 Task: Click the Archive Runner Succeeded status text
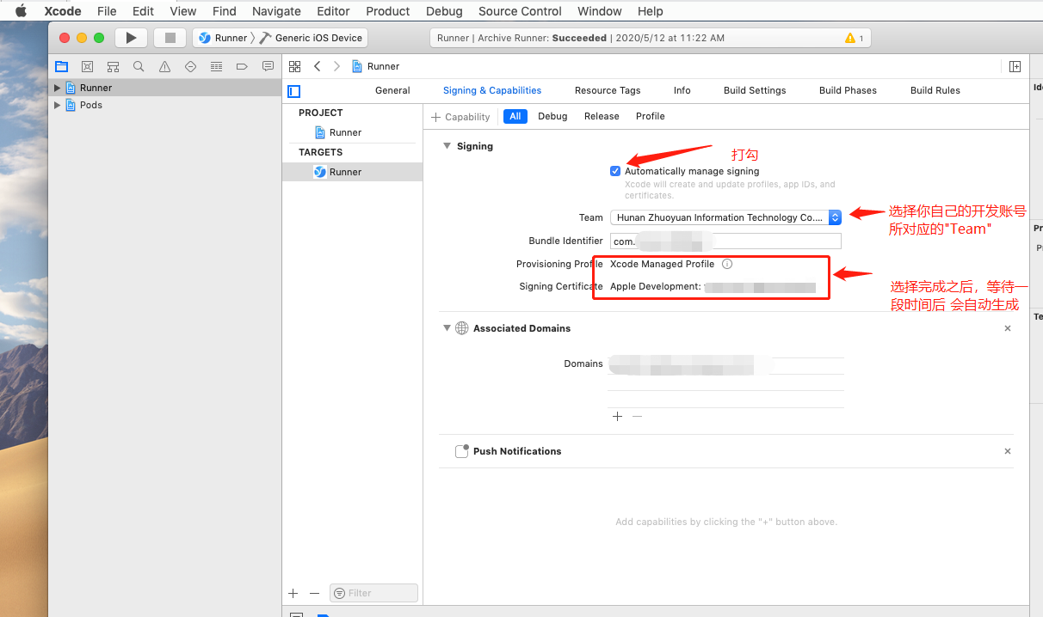tap(581, 38)
